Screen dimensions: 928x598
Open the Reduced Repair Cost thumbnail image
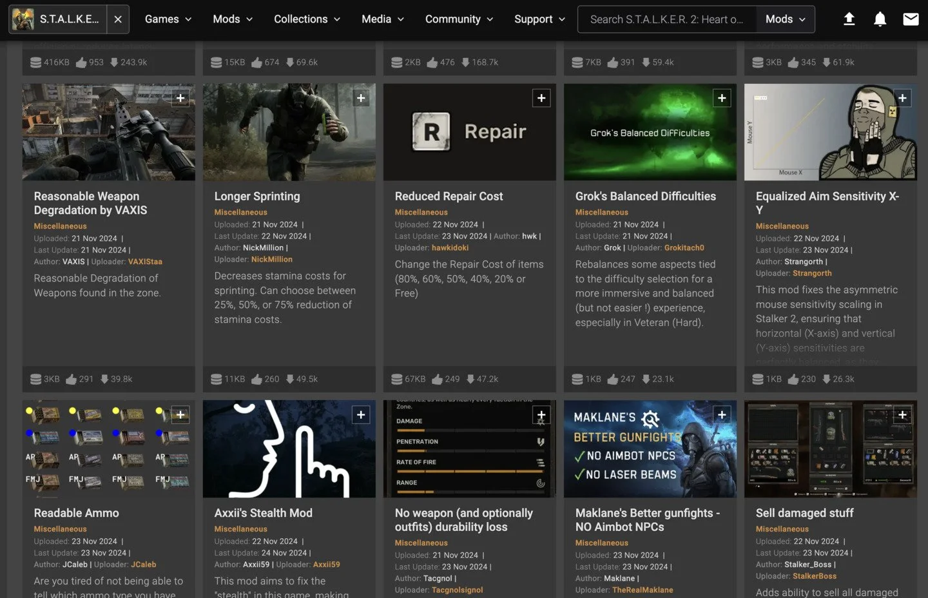point(469,132)
